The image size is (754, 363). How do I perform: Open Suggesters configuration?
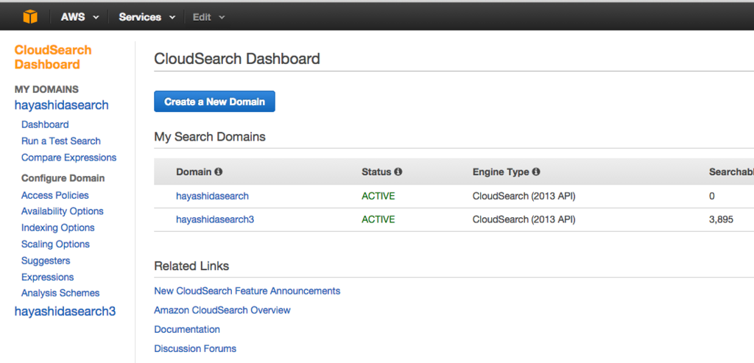click(46, 261)
